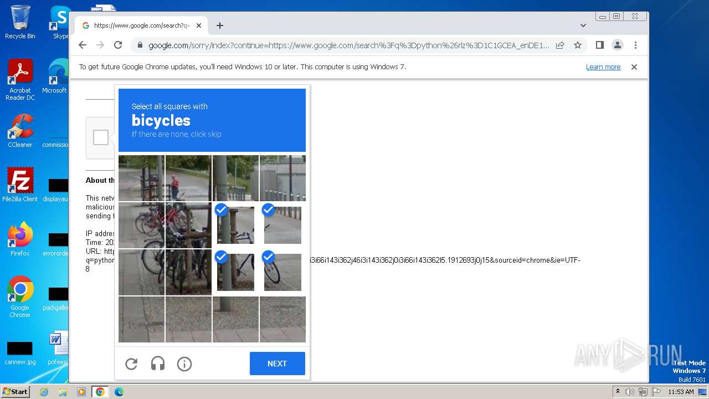Open Internet Explorer from taskbar
The height and width of the screenshot is (399, 709).
coord(44,392)
